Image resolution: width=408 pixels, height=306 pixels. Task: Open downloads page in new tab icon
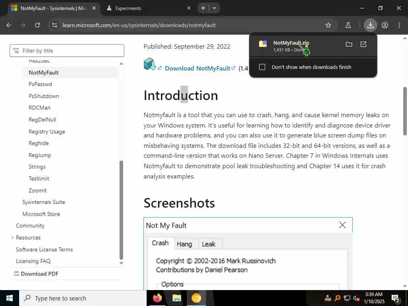pyautogui.click(x=363, y=44)
